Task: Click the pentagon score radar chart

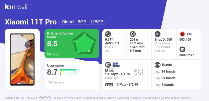Action: coord(84,43)
